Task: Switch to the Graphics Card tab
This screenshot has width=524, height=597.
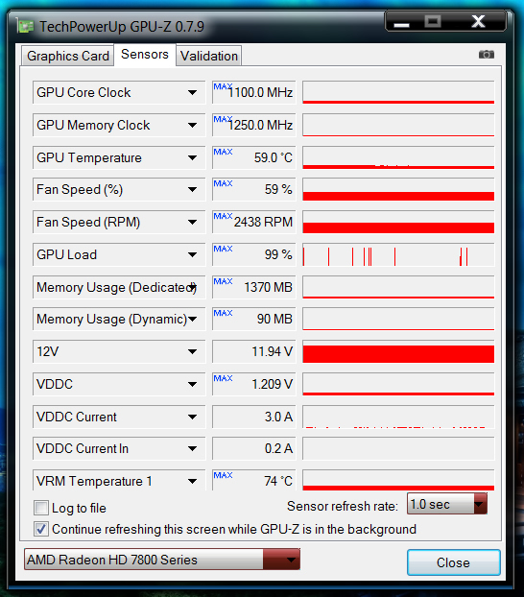Action: pyautogui.click(x=68, y=56)
